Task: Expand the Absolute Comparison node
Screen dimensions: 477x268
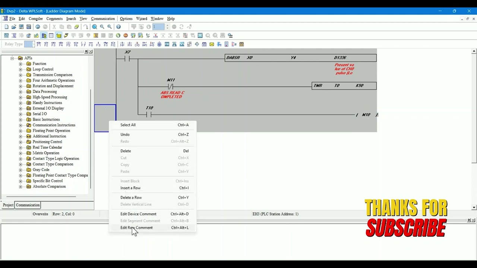Action: click(20, 186)
